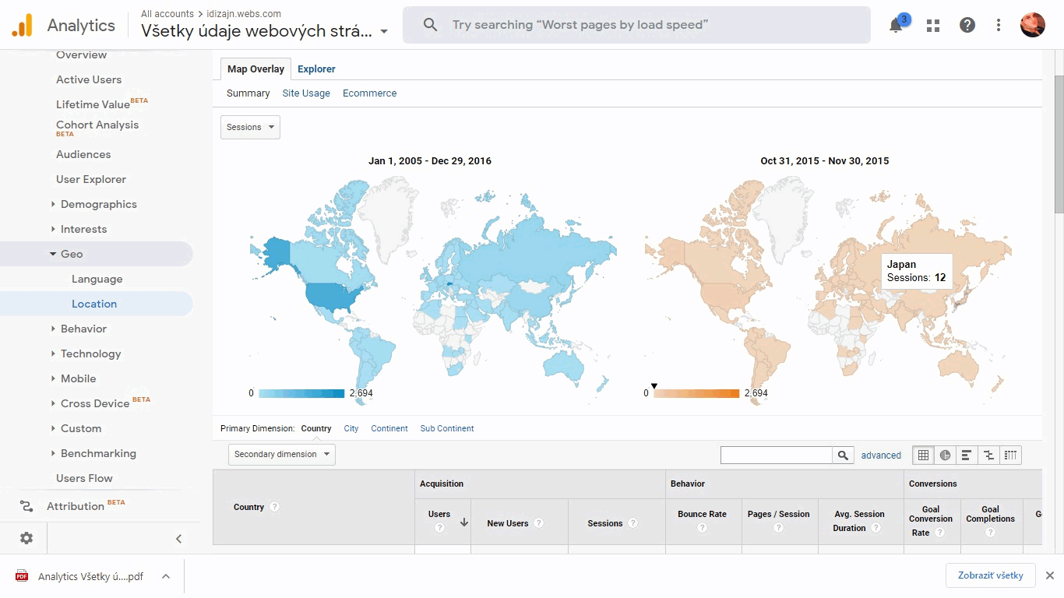Select the Performance bar view icon

pyautogui.click(x=967, y=455)
